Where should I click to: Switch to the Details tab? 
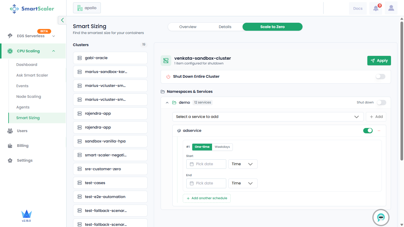(x=225, y=27)
